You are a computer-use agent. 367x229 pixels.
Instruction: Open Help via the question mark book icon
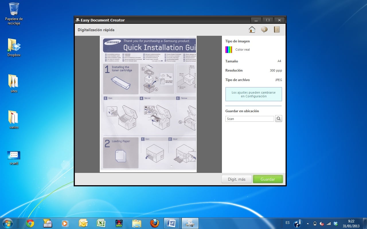point(276,29)
